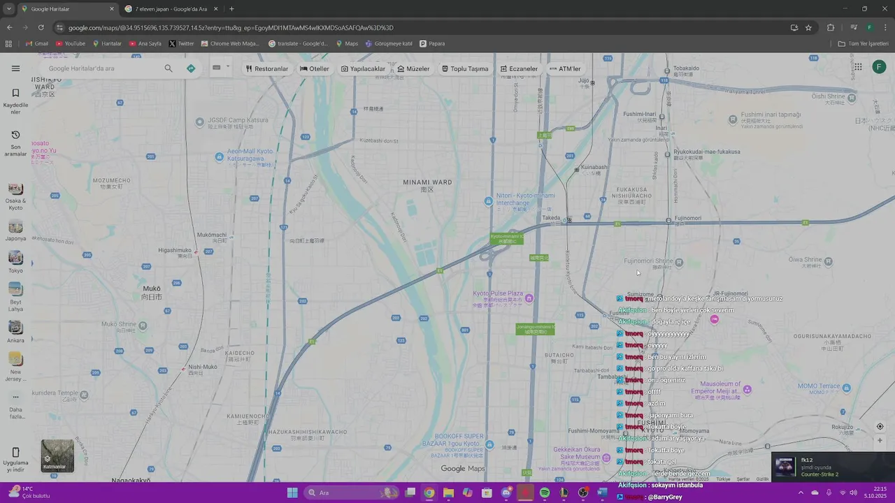The image size is (895, 503).
Task: Open a new browser tab
Action: tap(231, 9)
